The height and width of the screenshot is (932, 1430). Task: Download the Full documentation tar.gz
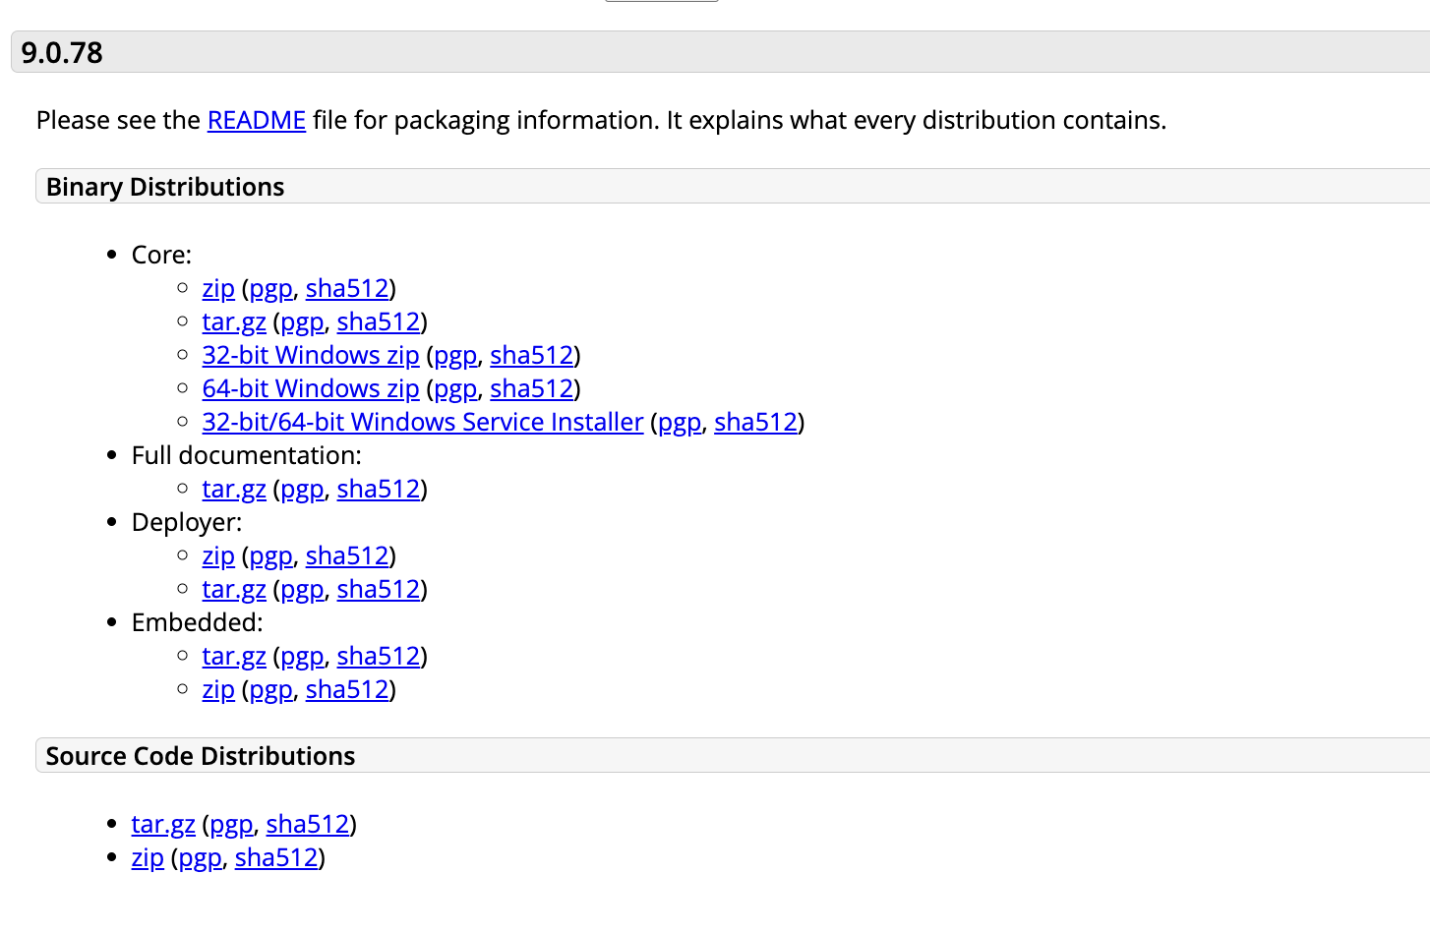[234, 489]
